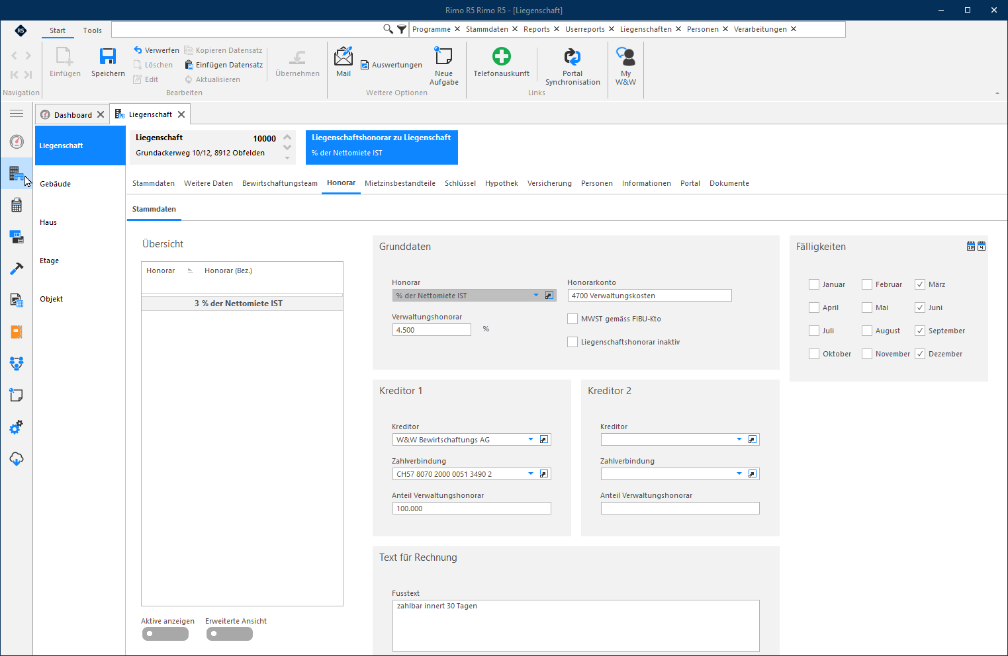
Task: Click the cloud download sidebar icon
Action: pyautogui.click(x=17, y=459)
